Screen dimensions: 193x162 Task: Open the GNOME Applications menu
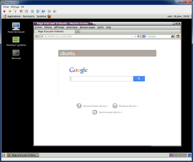click(14, 16)
